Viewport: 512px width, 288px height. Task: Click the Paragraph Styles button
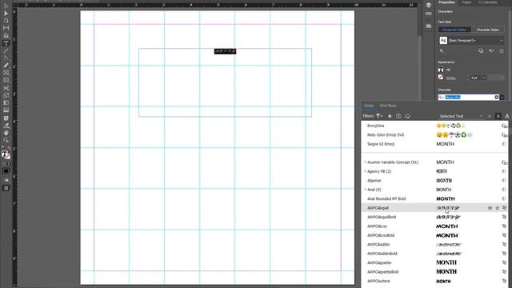(x=454, y=30)
